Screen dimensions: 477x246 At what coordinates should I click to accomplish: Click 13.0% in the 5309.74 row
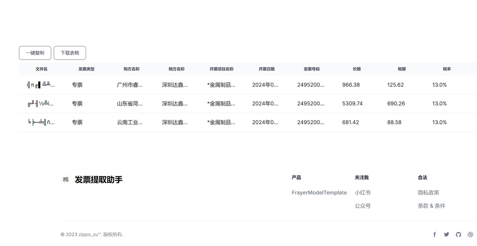pos(440,104)
